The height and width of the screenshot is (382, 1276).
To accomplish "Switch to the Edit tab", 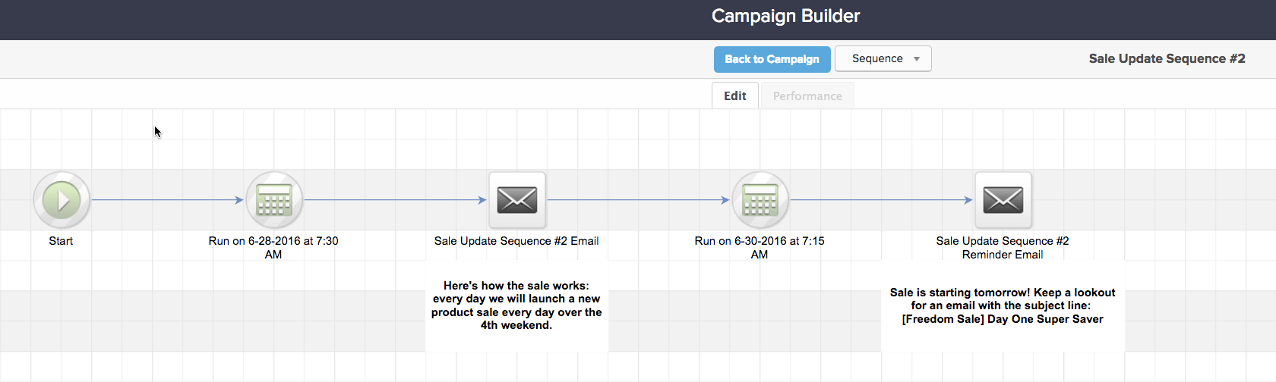I will tap(735, 95).
